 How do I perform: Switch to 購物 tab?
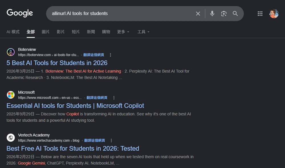tap(106, 32)
